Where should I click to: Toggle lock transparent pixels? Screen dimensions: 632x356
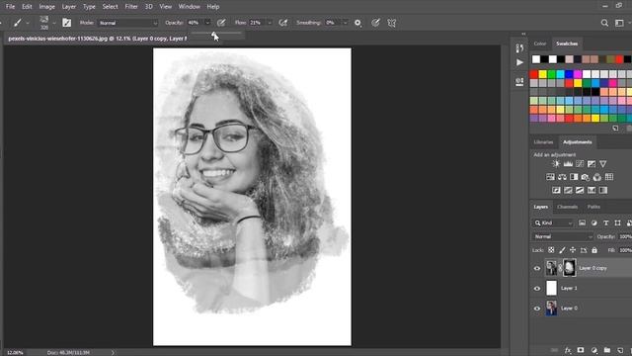click(x=551, y=250)
